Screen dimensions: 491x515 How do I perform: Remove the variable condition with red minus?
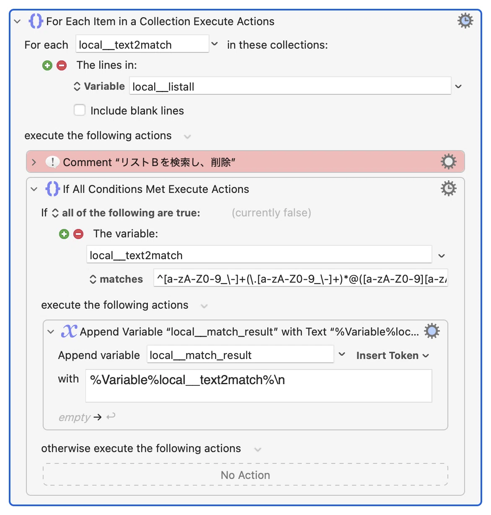click(78, 234)
